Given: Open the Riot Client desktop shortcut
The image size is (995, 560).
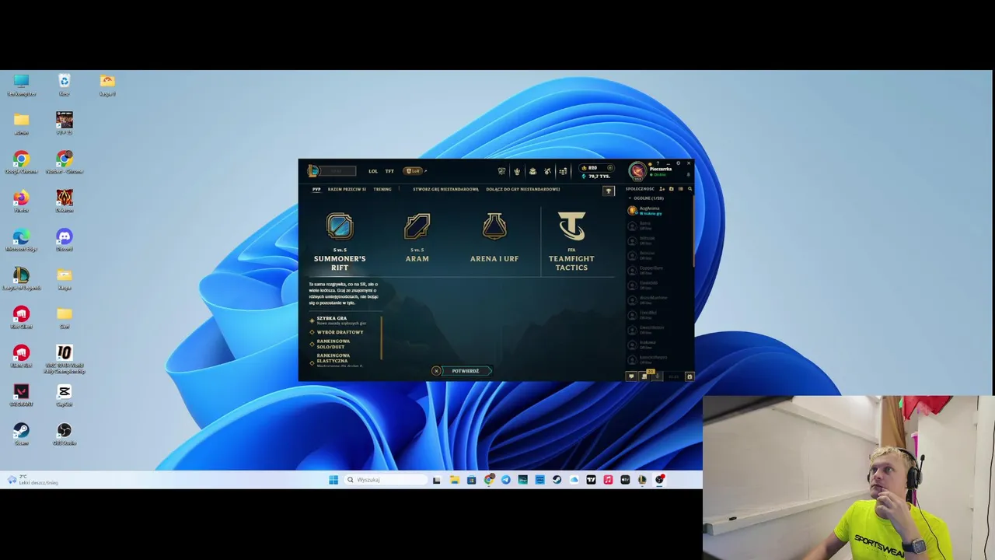Looking at the screenshot, I should (21, 317).
